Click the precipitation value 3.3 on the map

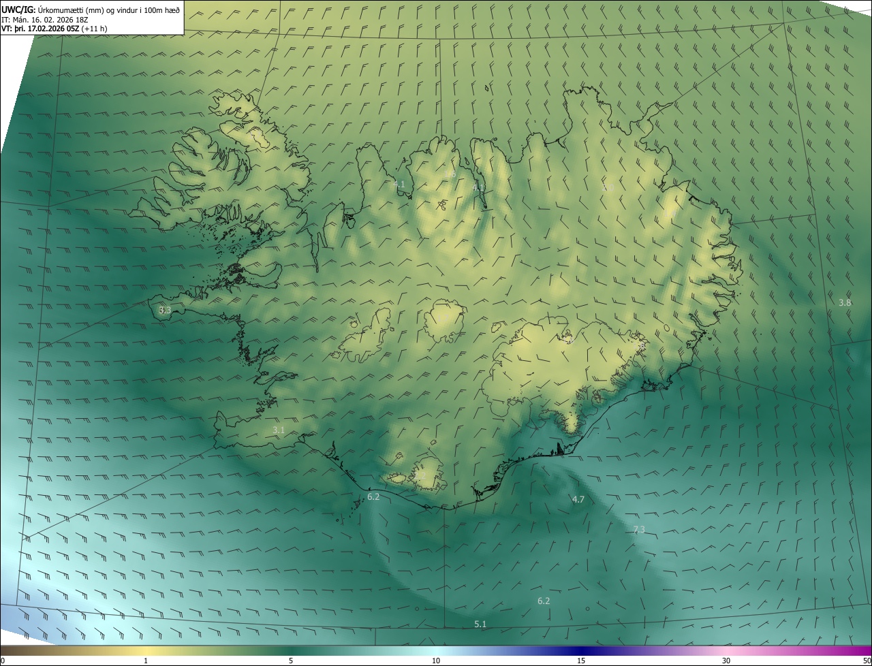[165, 310]
